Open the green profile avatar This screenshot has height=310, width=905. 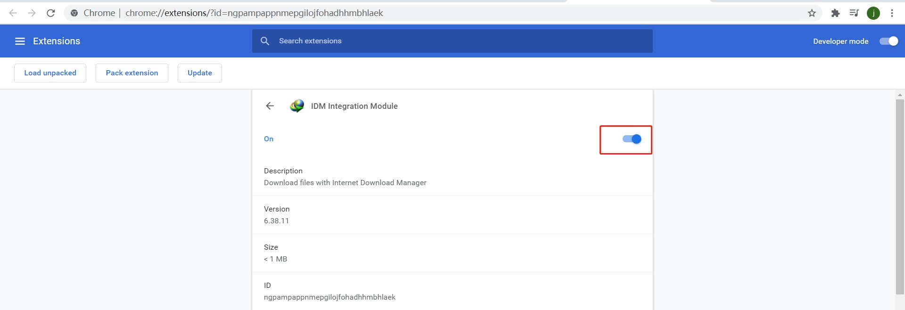(873, 13)
